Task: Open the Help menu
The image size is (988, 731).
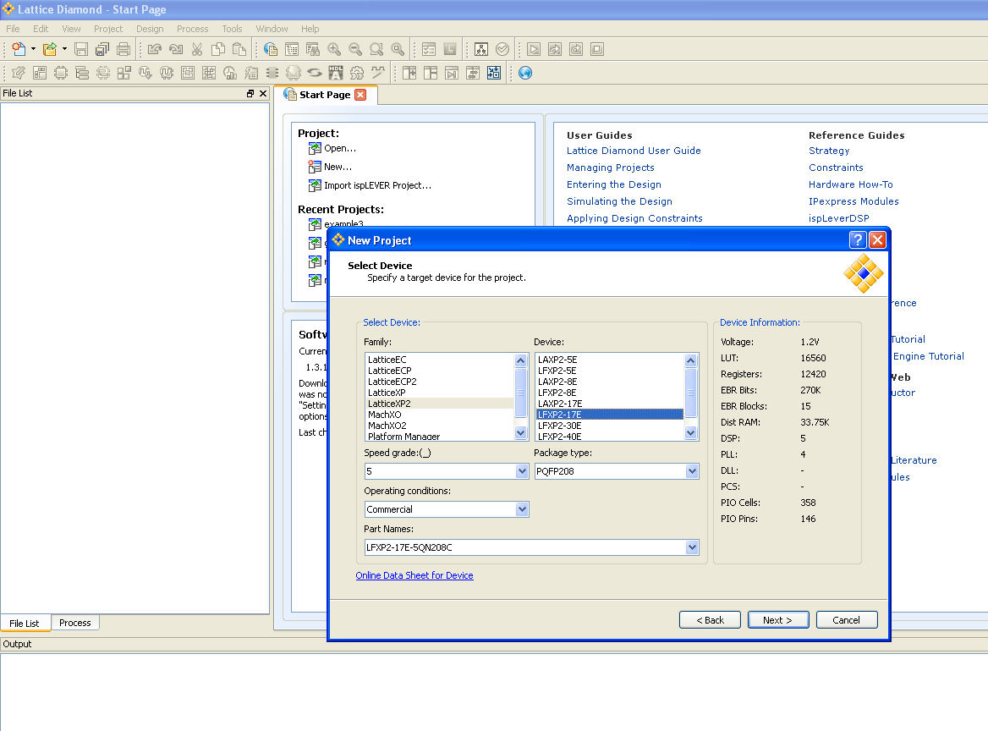Action: point(310,29)
